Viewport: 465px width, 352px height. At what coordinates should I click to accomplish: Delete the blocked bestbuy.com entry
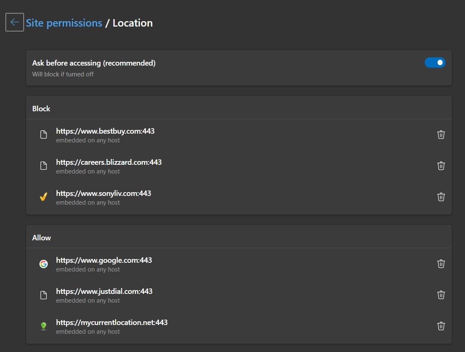point(441,134)
